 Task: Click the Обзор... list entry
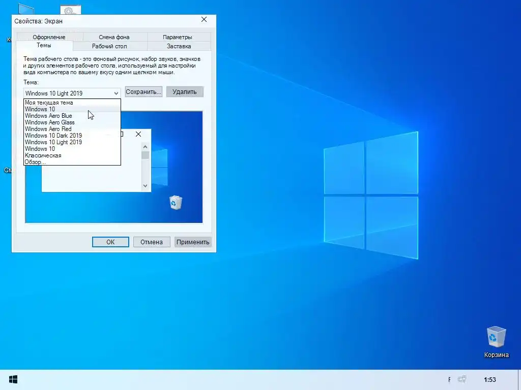click(x=72, y=162)
